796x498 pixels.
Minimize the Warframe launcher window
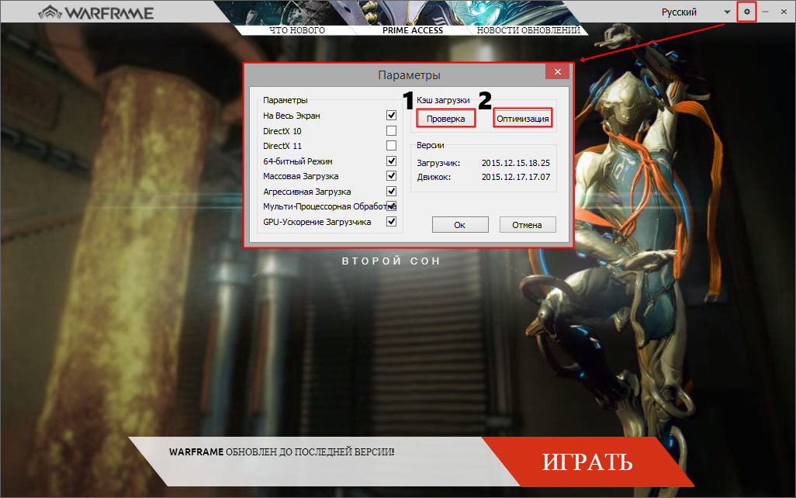766,12
